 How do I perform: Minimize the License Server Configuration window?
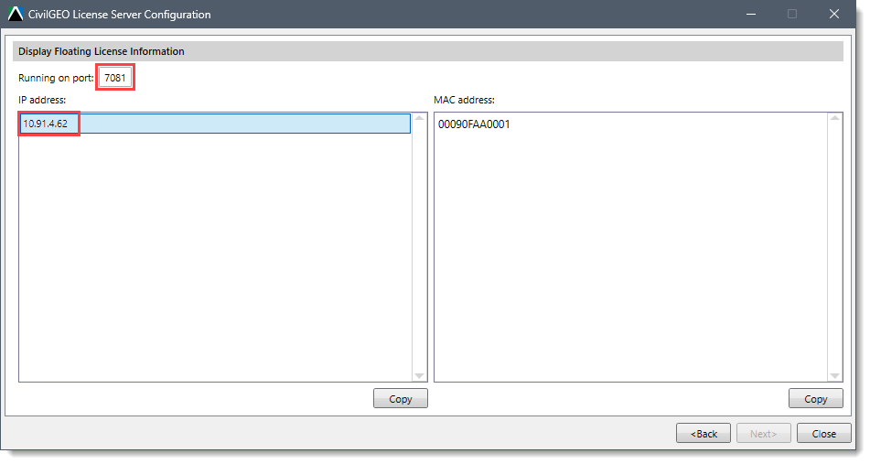click(751, 14)
